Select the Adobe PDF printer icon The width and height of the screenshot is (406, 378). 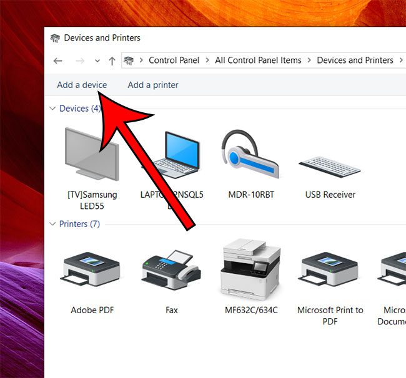click(91, 269)
